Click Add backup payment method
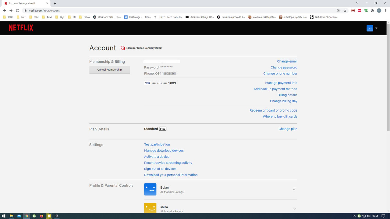The height and width of the screenshot is (219, 390). coord(275,89)
